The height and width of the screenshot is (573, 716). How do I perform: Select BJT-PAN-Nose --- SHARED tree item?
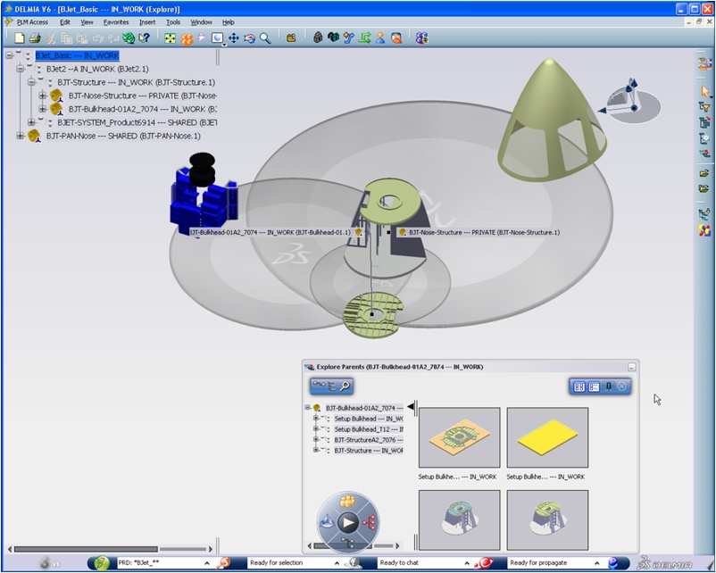coord(123,136)
